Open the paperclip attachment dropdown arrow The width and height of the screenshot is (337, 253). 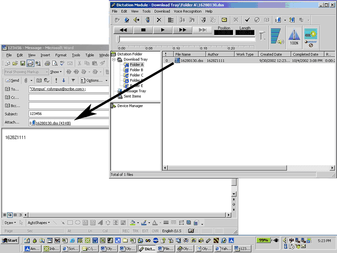pyautogui.click(x=32, y=80)
